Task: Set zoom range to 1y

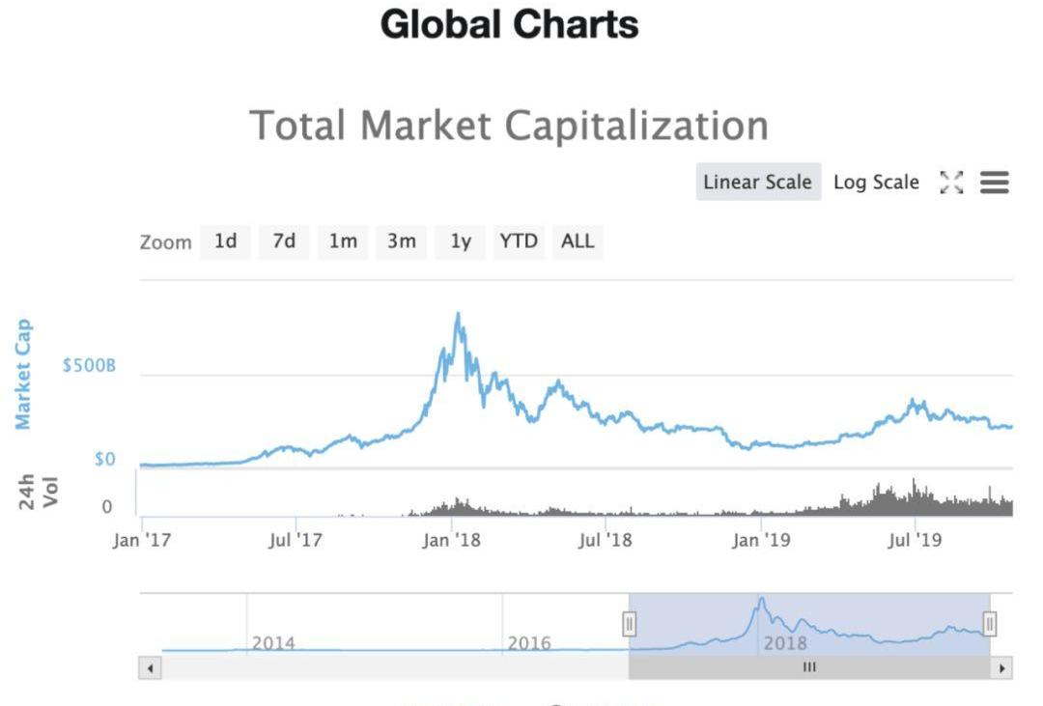Action: 461,240
